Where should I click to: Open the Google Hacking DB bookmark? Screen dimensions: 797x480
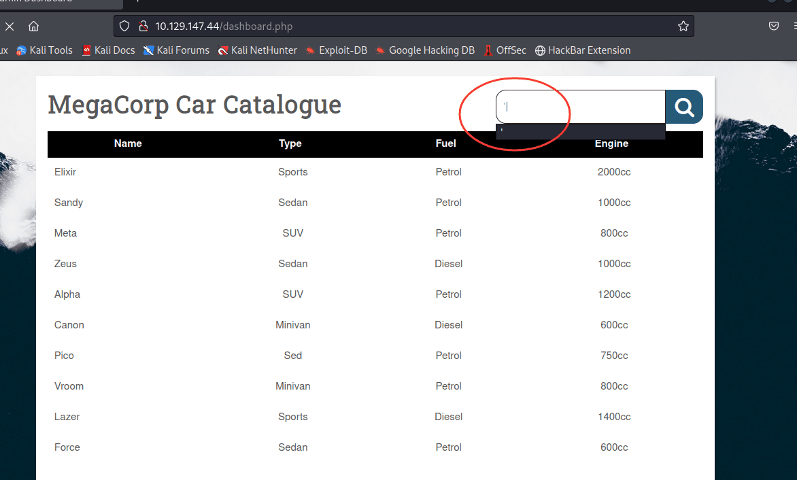click(425, 50)
